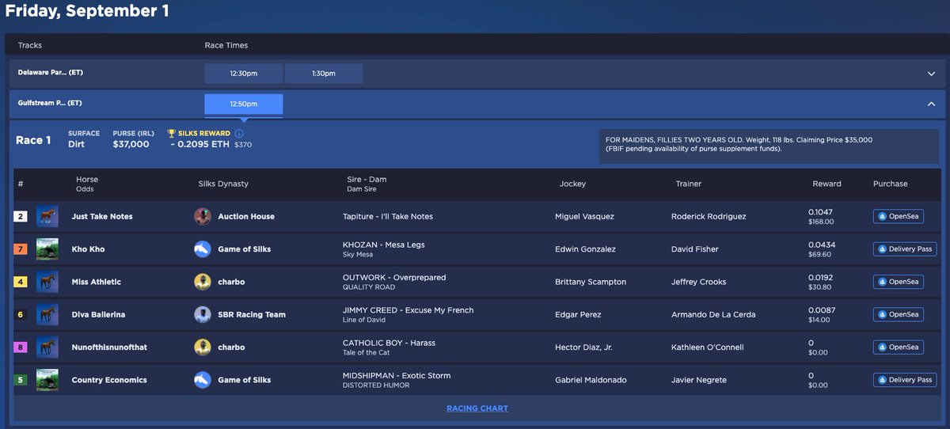Click the Just Take Notes horse name

(x=102, y=216)
